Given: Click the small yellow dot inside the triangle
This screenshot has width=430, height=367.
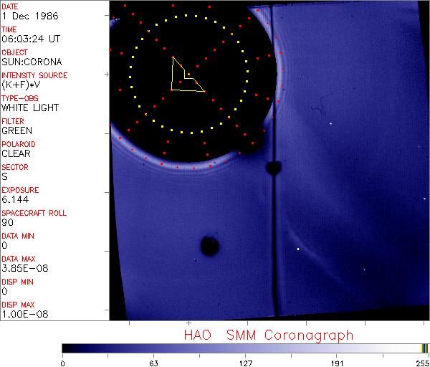Looking at the screenshot, I should point(188,74).
